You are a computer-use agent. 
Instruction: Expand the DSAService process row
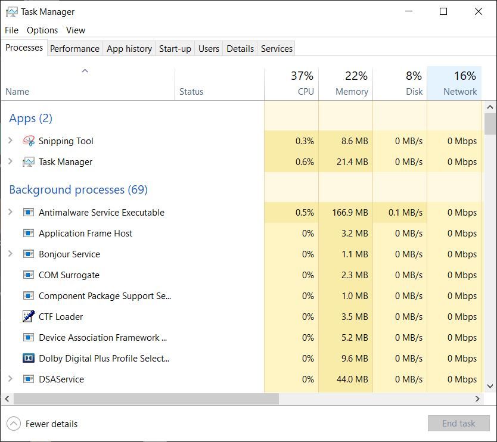(10, 379)
